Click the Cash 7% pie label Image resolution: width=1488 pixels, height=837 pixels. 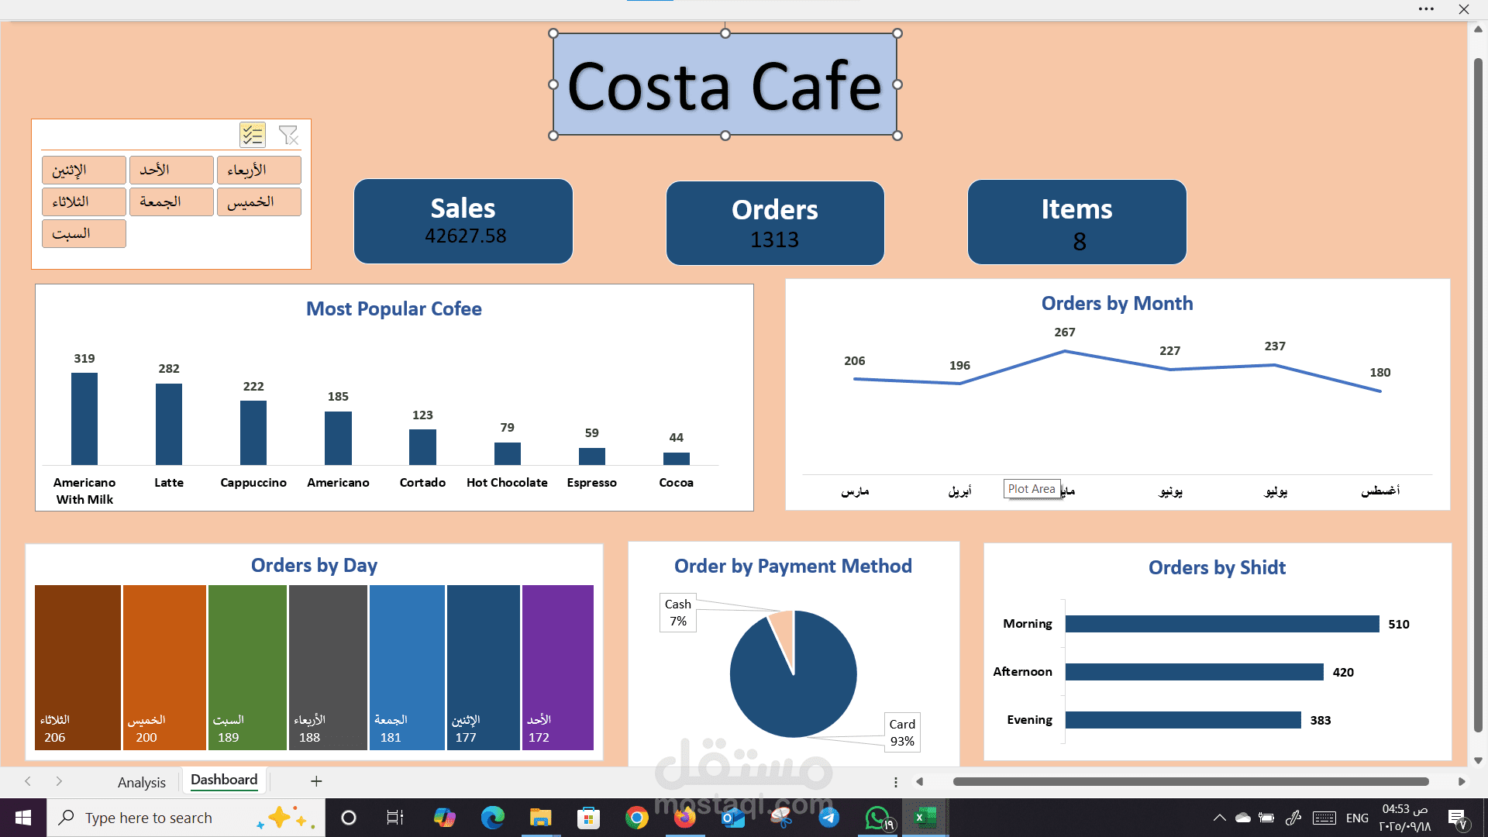pos(678,613)
